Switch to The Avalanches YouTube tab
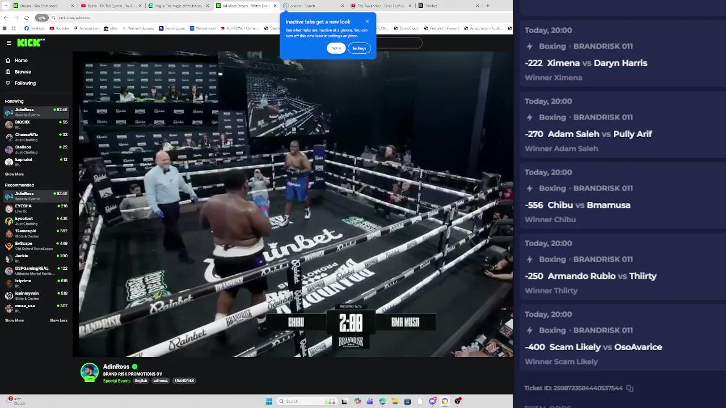 (x=382, y=6)
